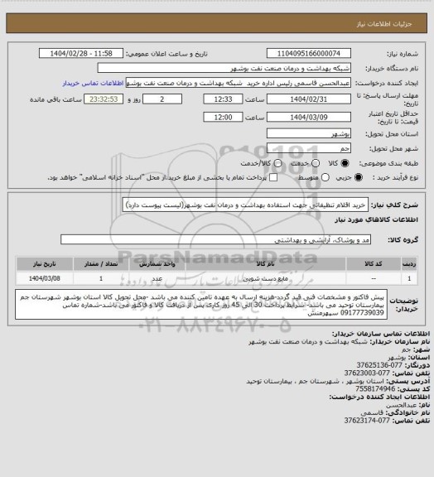
Task: Click the item name مایع دست شویی cell
Action: [265, 278]
